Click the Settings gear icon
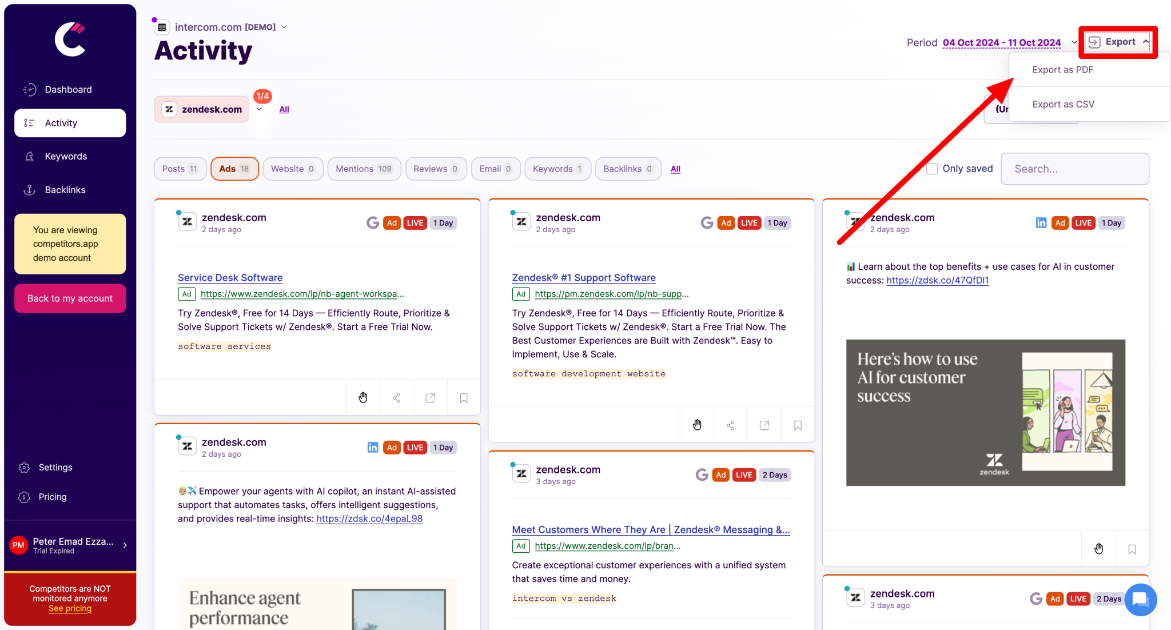 [24, 467]
